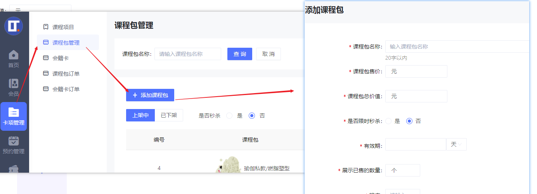Image resolution: width=537 pixels, height=194 pixels.
Task: Open 会籍卡 menu item
Action: pyautogui.click(x=68, y=58)
